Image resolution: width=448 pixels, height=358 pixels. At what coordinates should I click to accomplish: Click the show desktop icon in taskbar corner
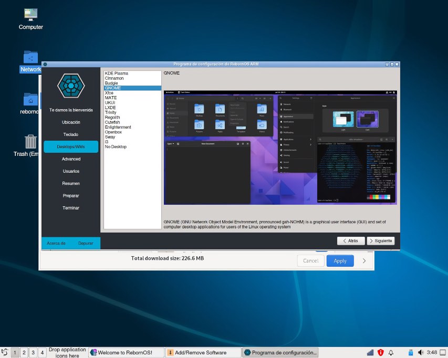pos(443,353)
